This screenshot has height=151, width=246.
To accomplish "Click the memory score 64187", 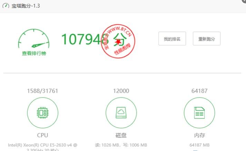I will click(x=199, y=91).
